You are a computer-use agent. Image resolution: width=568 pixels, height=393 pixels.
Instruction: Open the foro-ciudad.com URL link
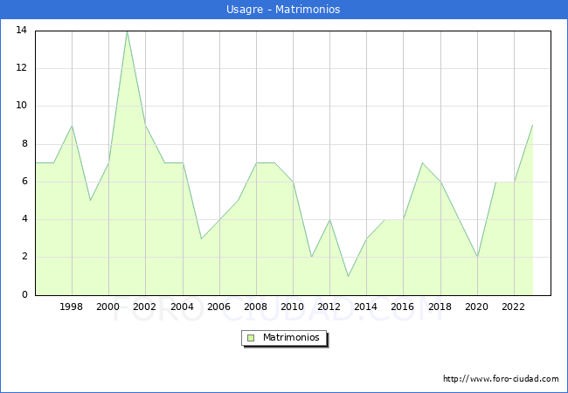pos(501,379)
